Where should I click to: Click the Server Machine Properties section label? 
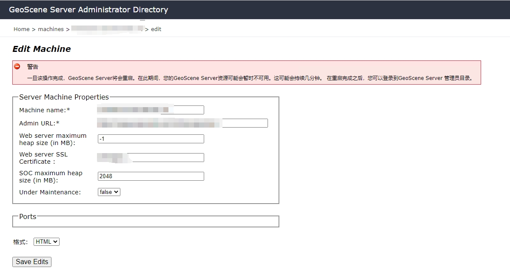click(x=64, y=97)
